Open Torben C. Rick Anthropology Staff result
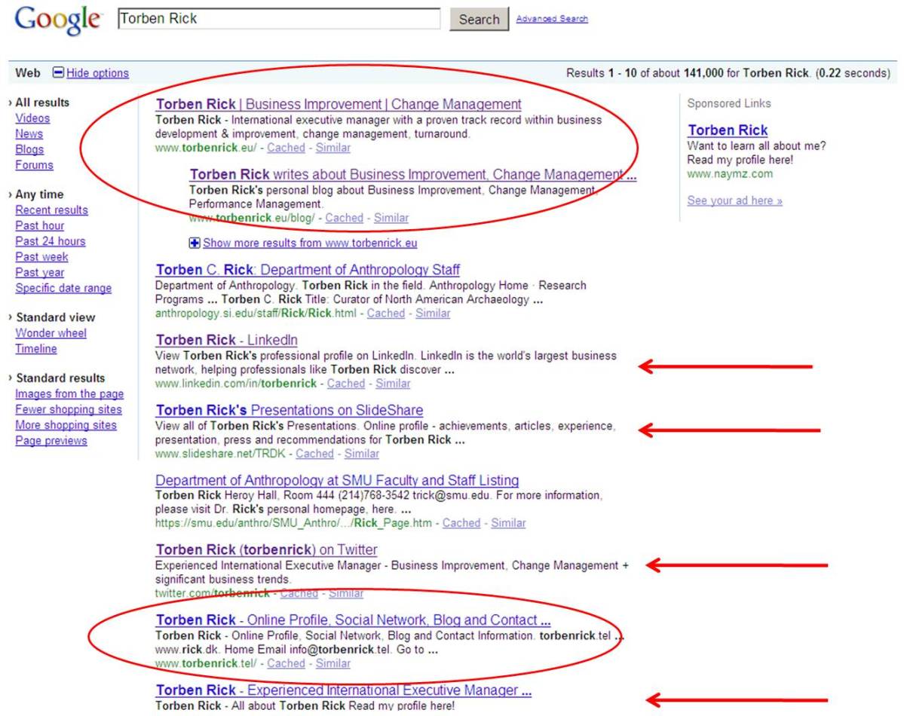The width and height of the screenshot is (904, 716). pos(308,270)
